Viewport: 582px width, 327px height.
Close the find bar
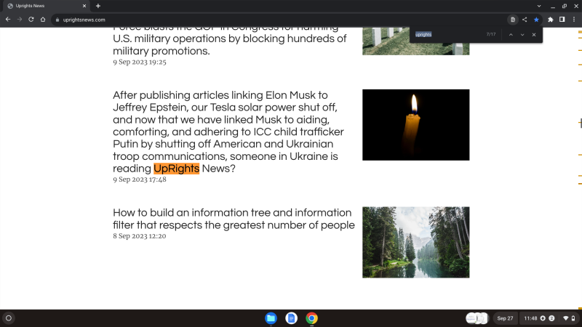[534, 34]
